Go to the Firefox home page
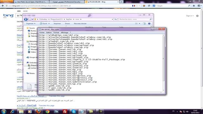203x114 pixels. (x=194, y=6)
